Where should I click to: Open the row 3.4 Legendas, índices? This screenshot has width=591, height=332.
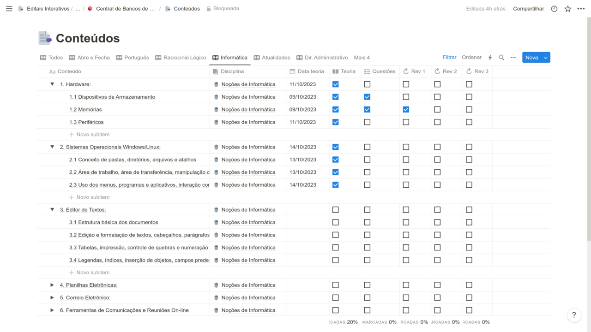[x=139, y=260]
